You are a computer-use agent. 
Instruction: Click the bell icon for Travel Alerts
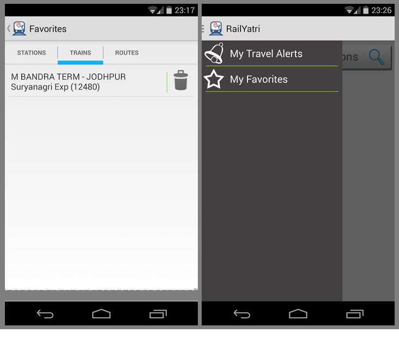pyautogui.click(x=214, y=53)
